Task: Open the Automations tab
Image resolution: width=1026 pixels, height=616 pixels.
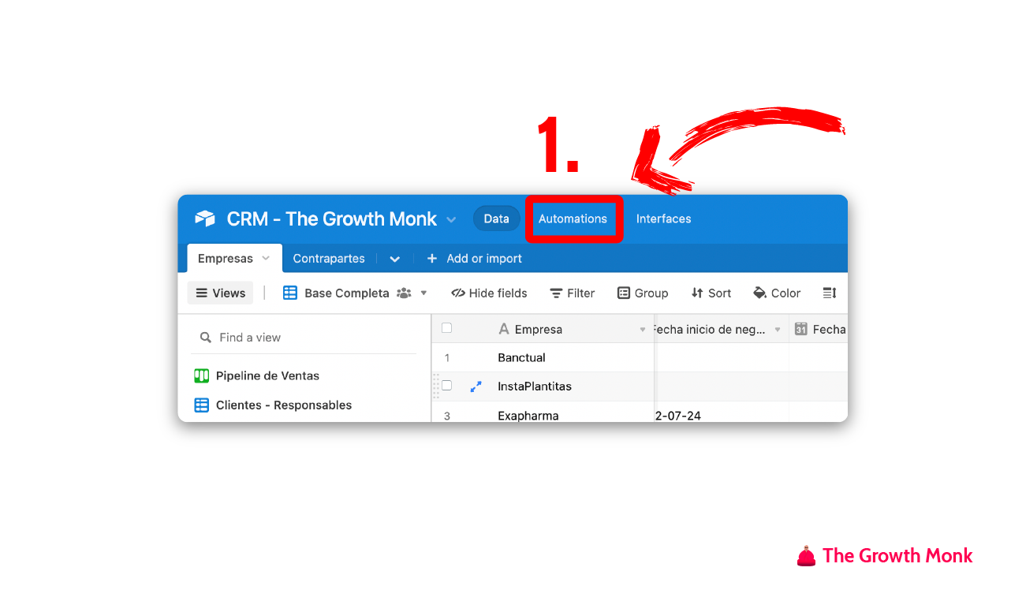Action: 573,218
